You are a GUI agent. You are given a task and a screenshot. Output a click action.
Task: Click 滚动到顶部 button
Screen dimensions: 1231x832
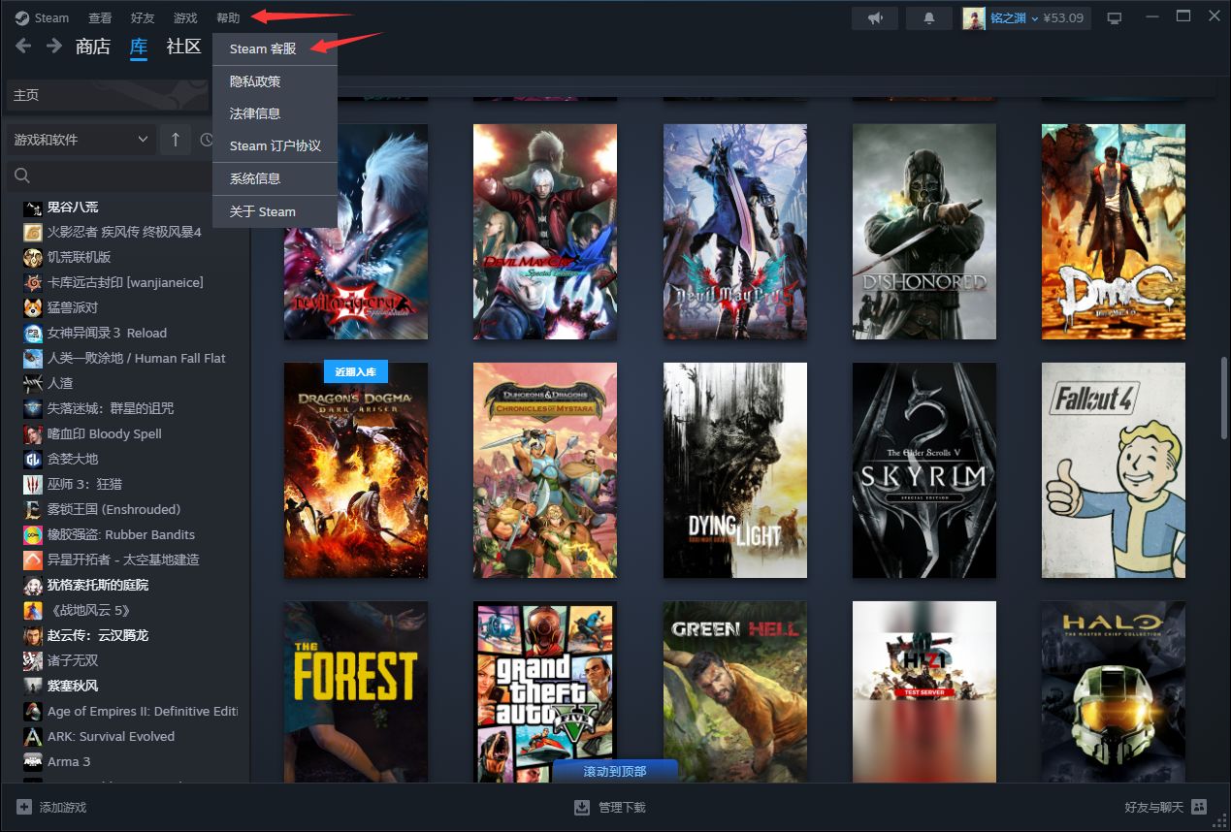[x=615, y=771]
